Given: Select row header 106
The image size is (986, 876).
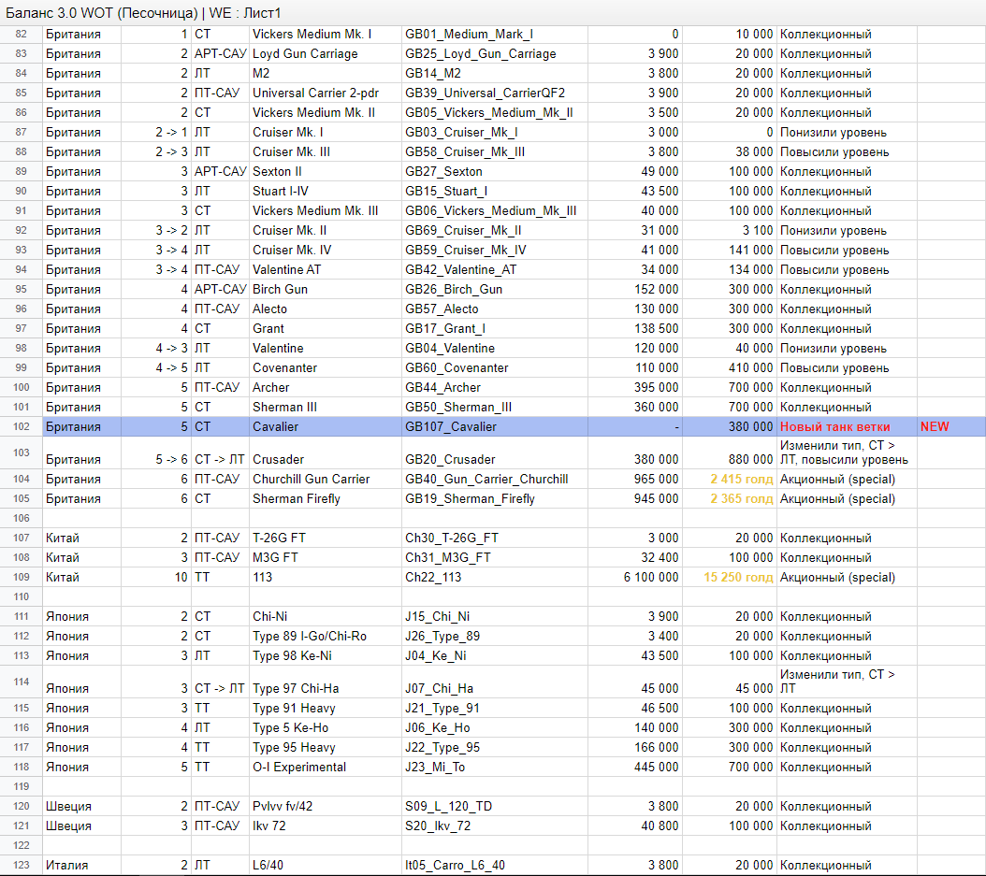Looking at the screenshot, I should click(22, 519).
